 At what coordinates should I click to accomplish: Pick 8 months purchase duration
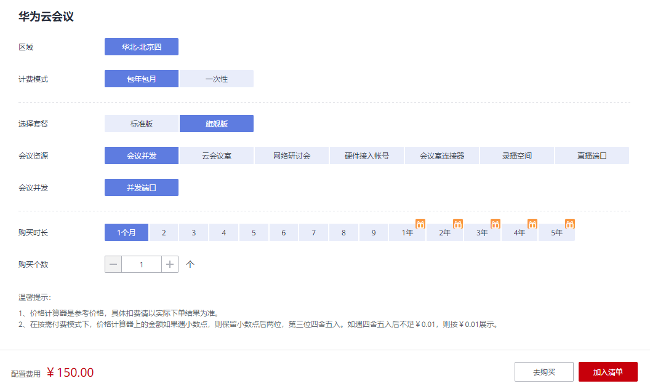[343, 232]
